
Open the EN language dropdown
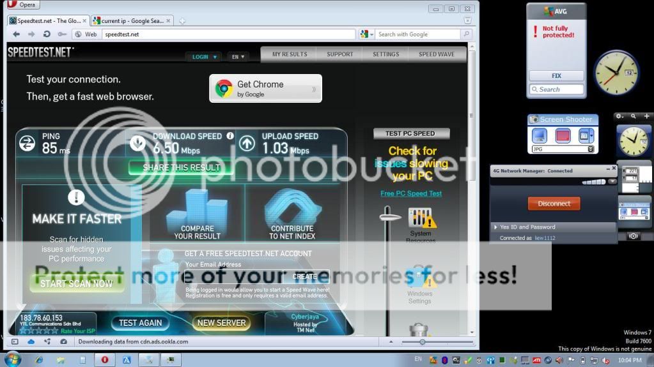pyautogui.click(x=238, y=57)
